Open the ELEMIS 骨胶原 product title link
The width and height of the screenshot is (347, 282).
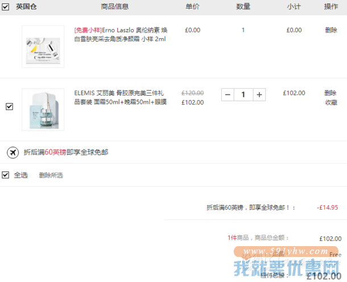click(121, 97)
